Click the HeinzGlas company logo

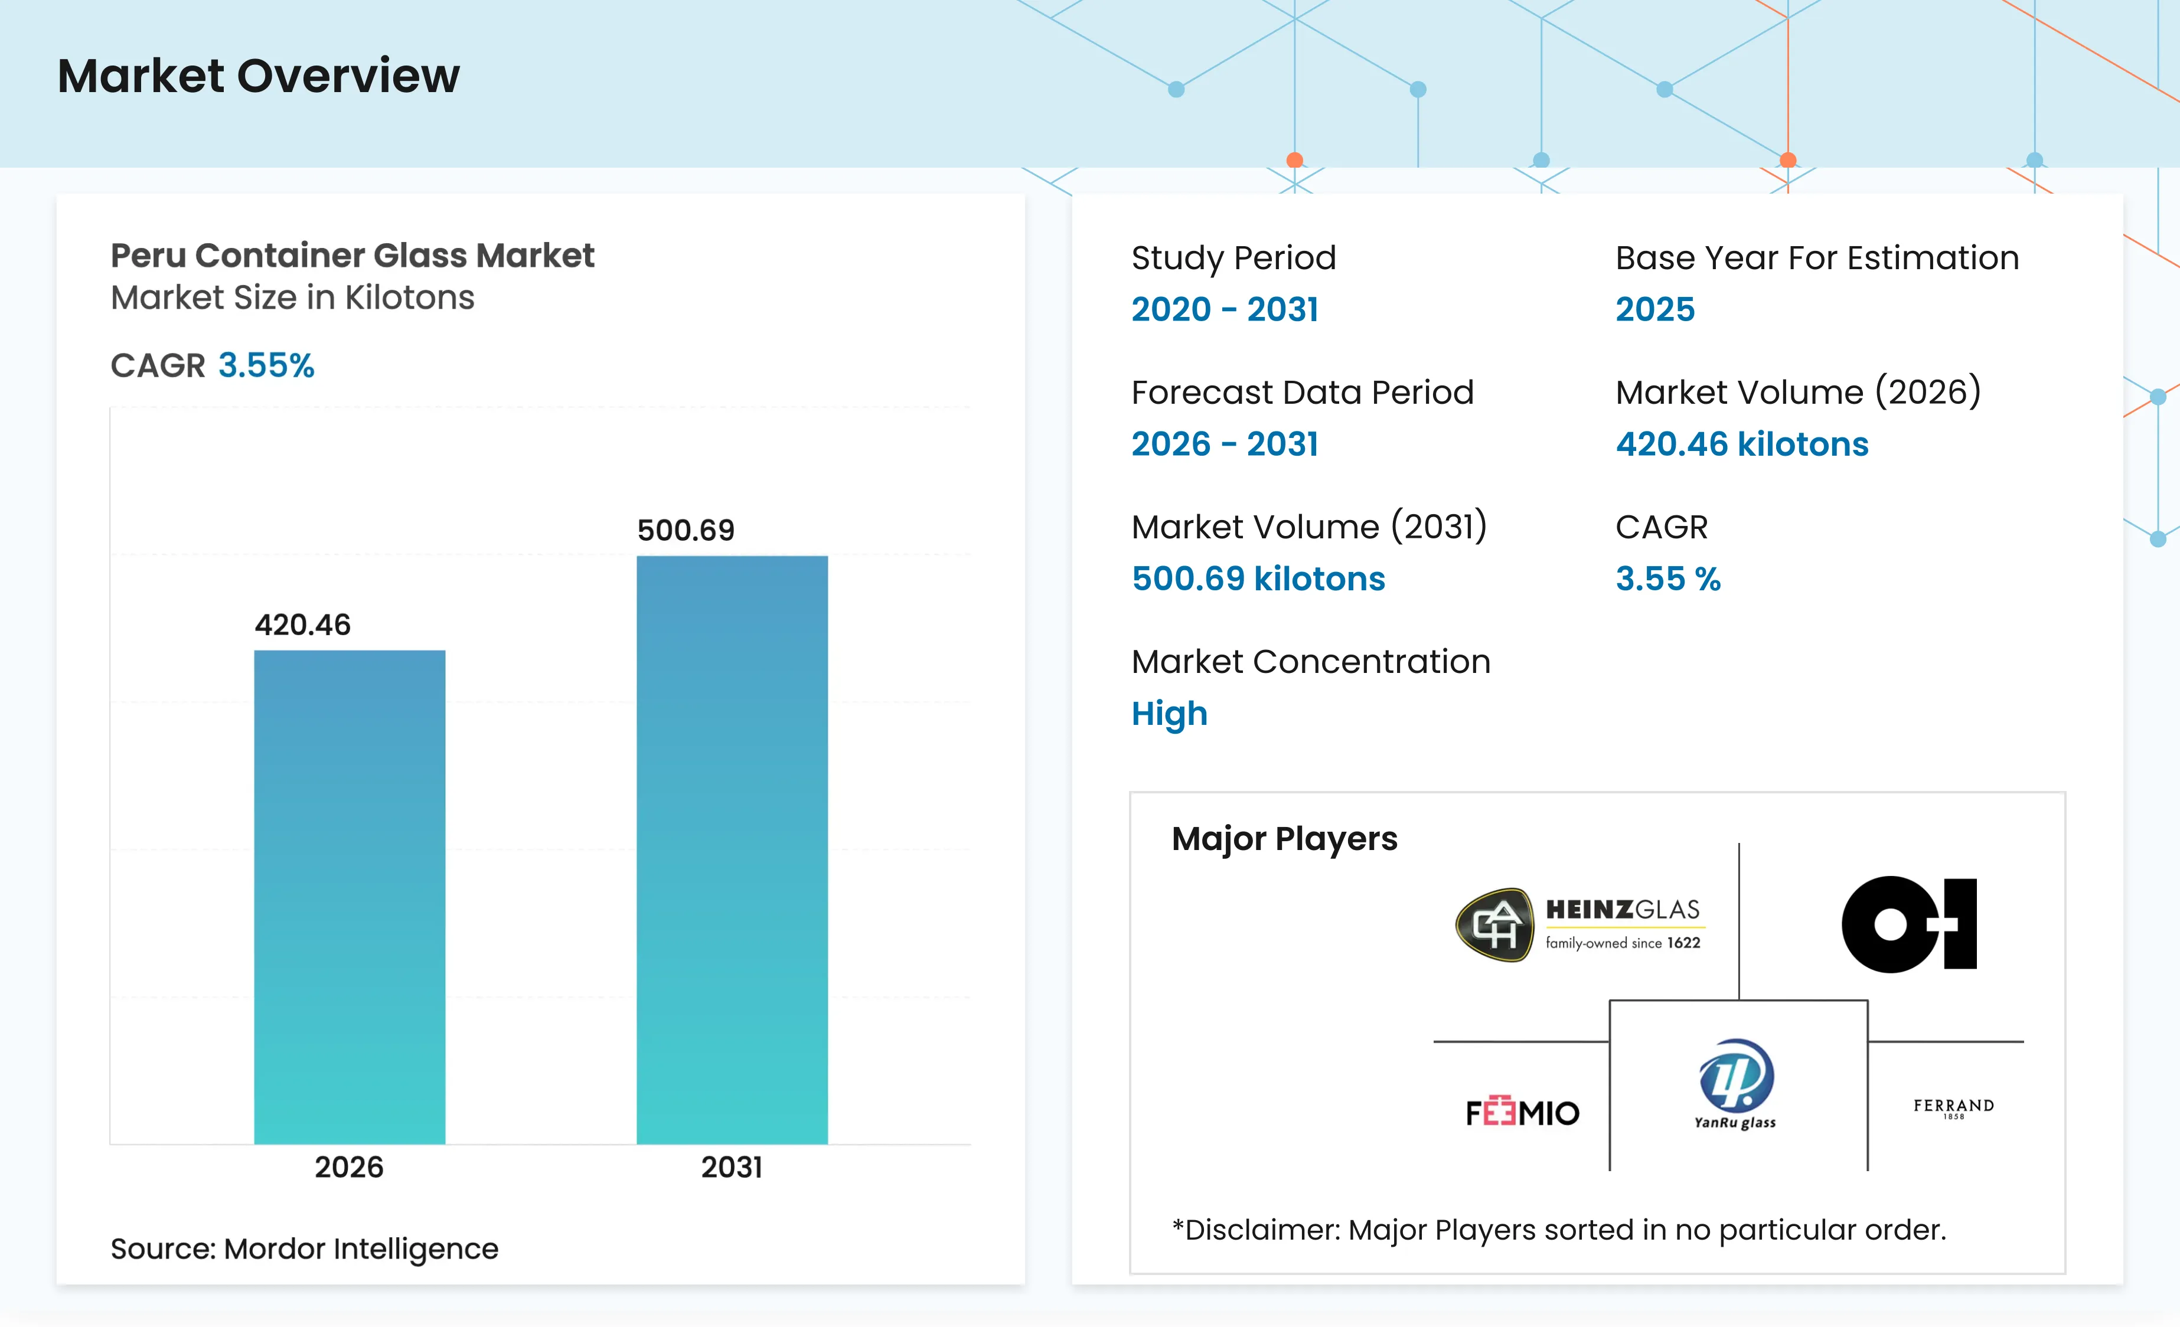(1579, 924)
